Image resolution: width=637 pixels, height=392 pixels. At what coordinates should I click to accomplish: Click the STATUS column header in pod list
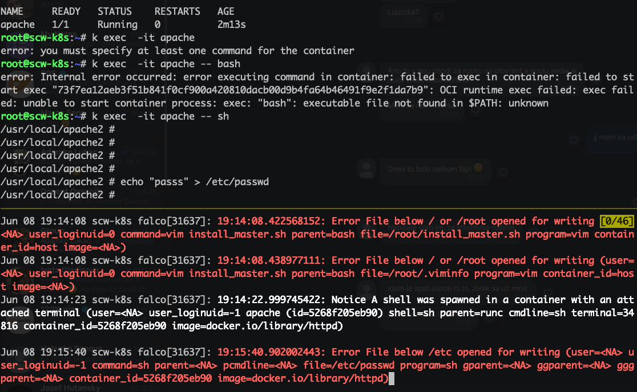(x=114, y=11)
